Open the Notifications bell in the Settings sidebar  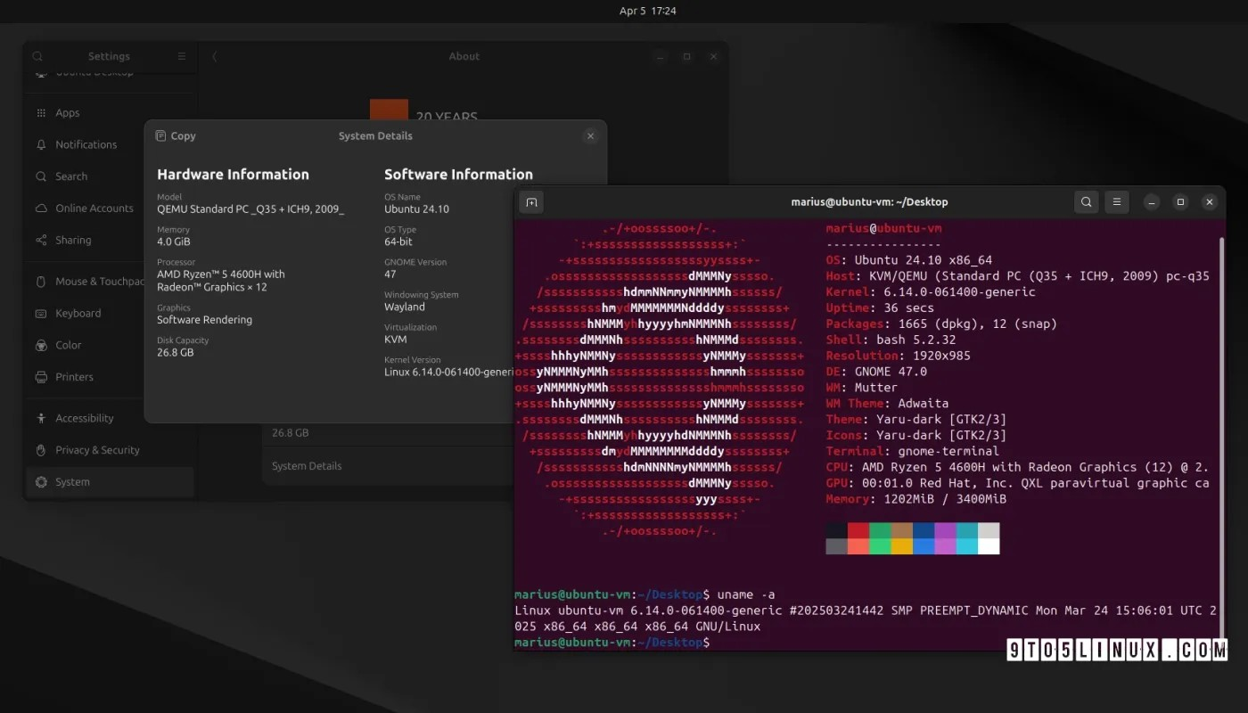pyautogui.click(x=41, y=144)
